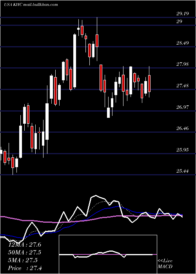The width and height of the screenshot is (196, 274).
Task: Click the 26.46 price axis label
Action: pyautogui.click(x=183, y=128)
